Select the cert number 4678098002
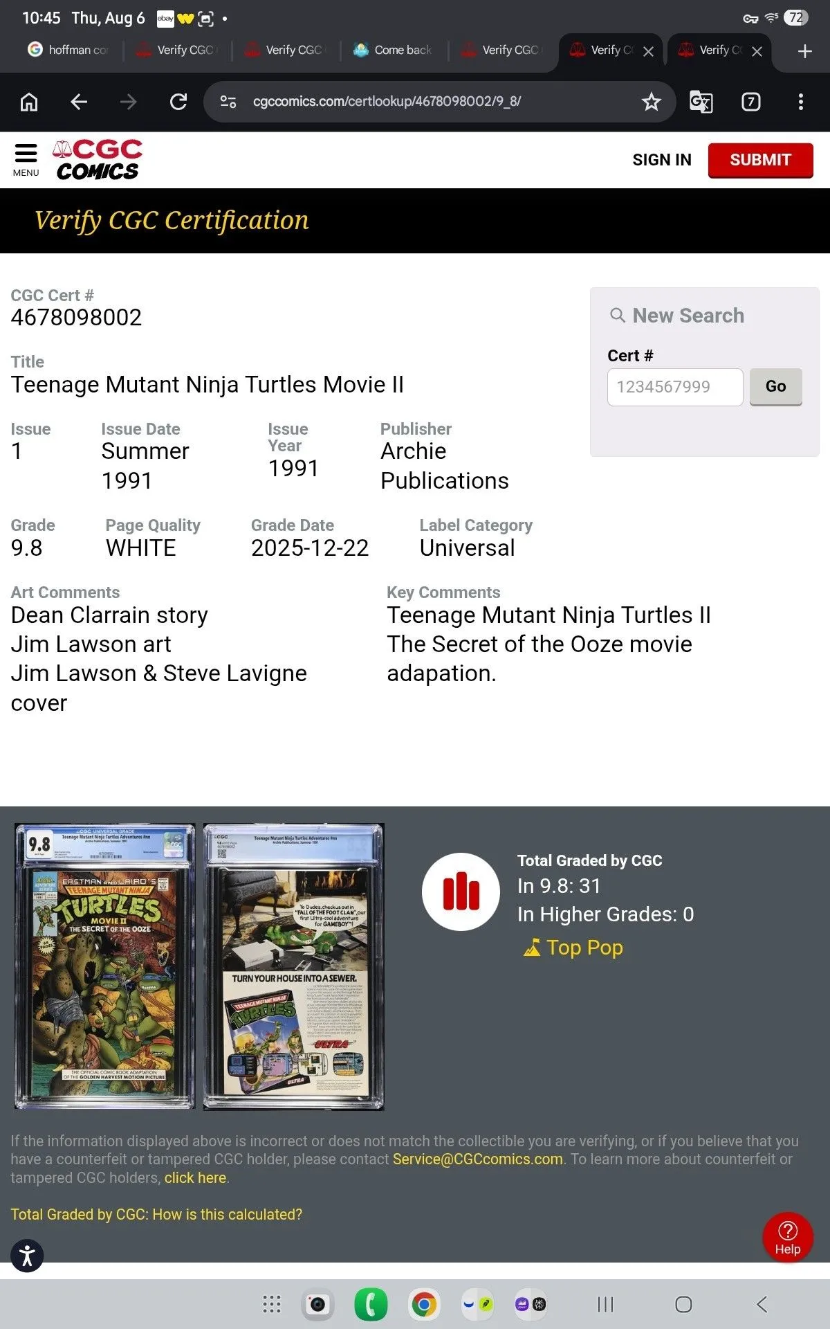 point(76,317)
